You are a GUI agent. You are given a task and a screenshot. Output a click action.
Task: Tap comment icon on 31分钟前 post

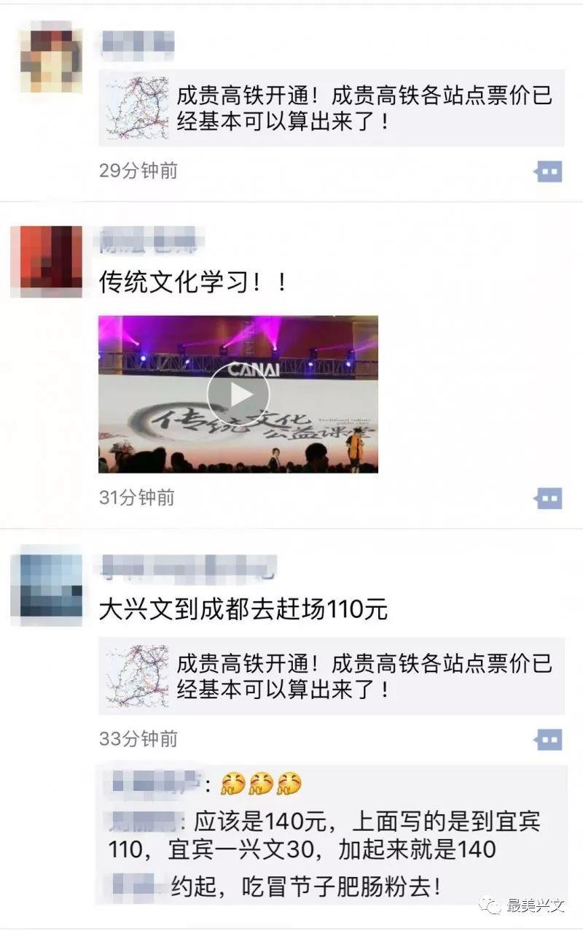549,498
